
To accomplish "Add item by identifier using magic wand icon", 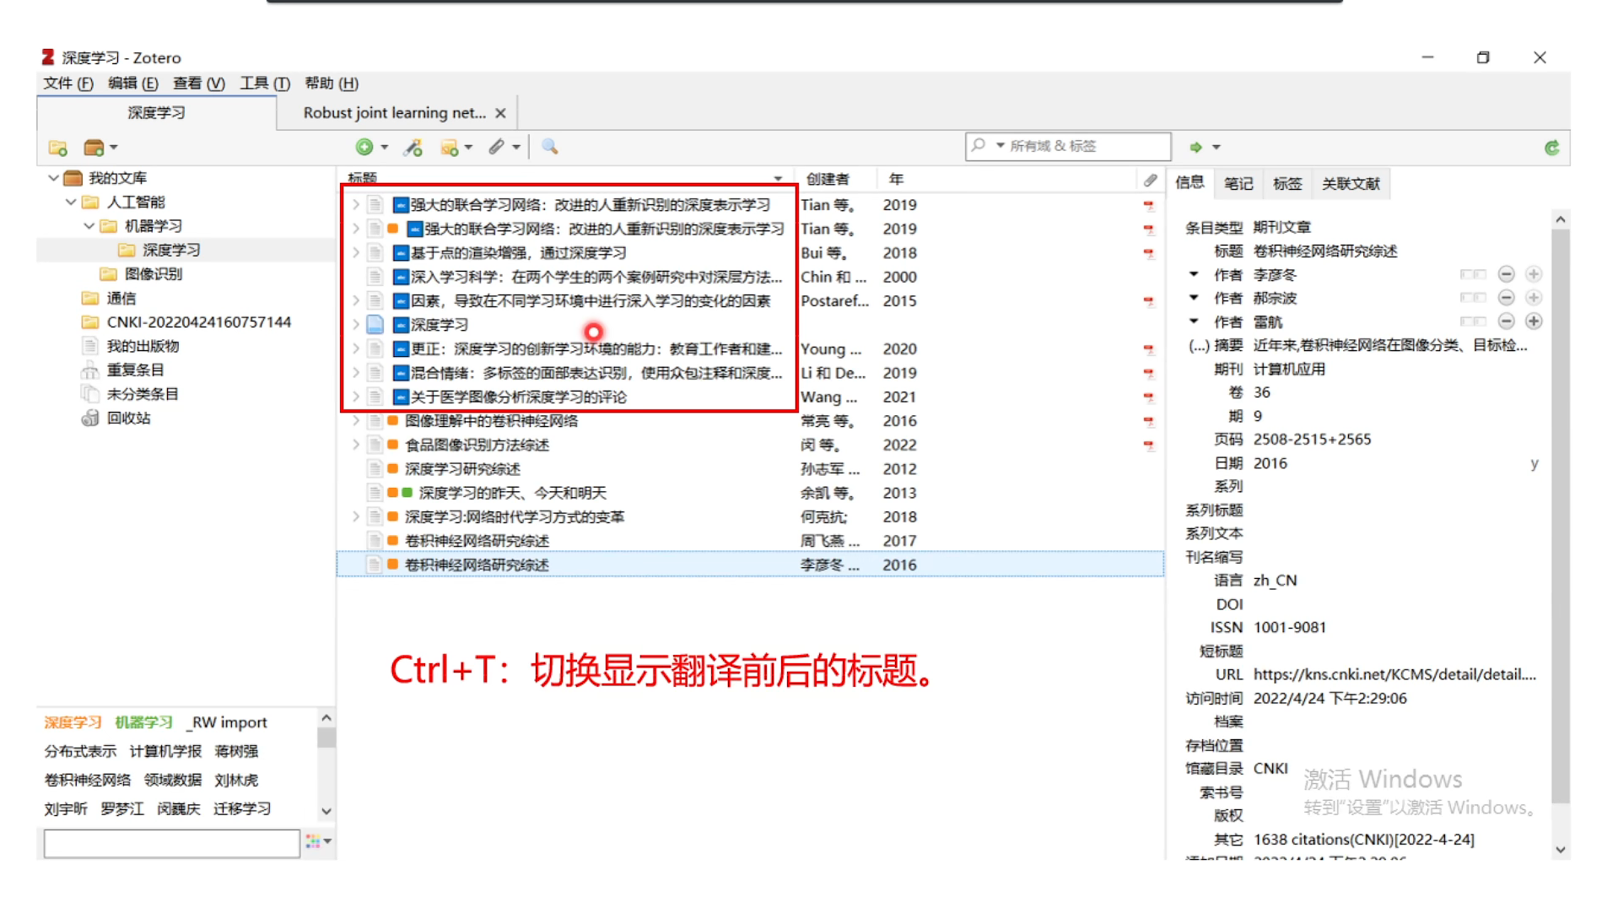I will (x=412, y=147).
